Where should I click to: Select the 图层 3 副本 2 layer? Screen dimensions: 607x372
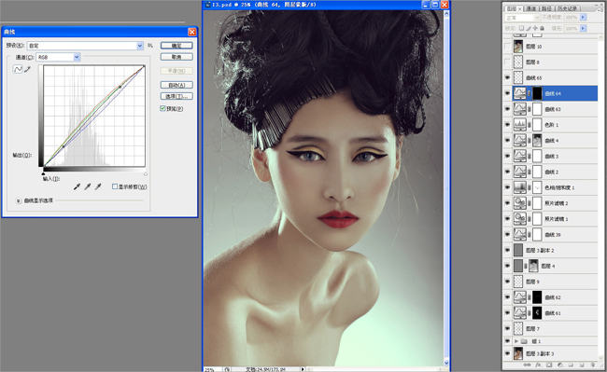550,250
